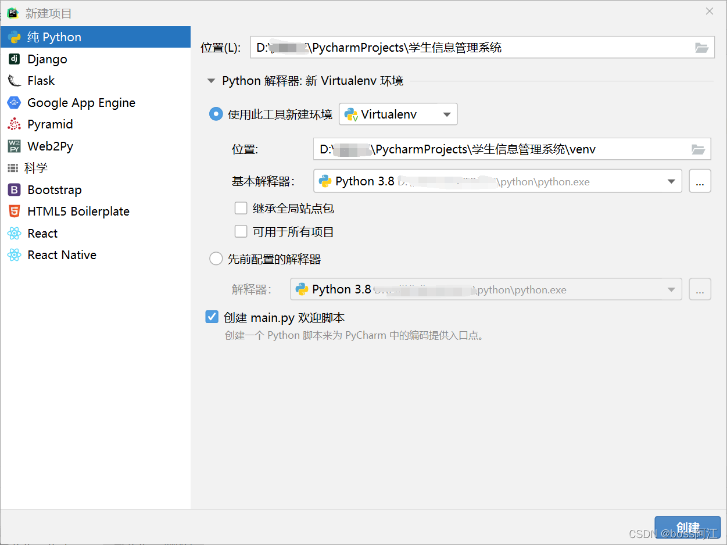Viewport: 727px width, 545px height.
Task: Select Django project type
Action: pos(95,59)
